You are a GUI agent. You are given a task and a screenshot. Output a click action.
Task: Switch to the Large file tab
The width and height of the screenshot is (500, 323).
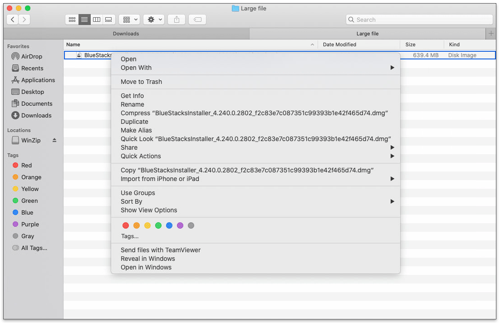368,34
